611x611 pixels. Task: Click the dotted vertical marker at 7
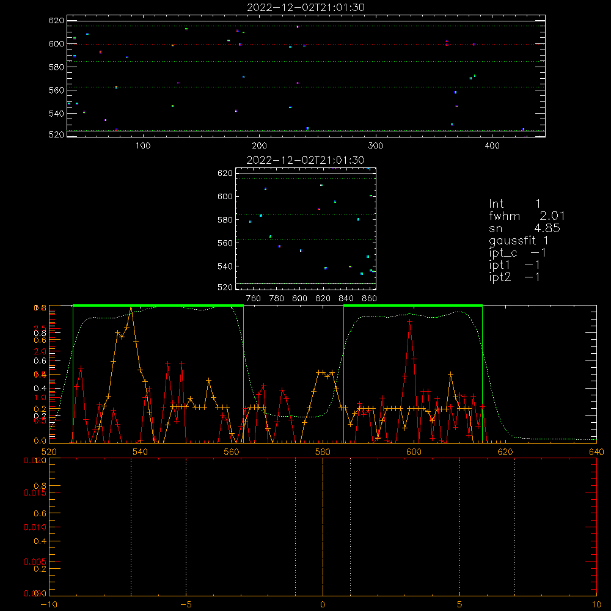pyautogui.click(x=514, y=527)
